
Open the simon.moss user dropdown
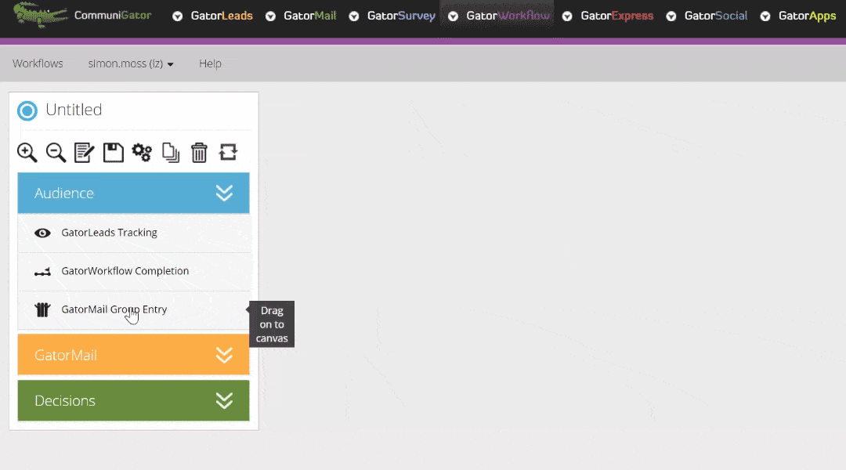[131, 63]
